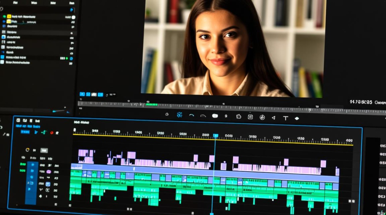
Task: Toggle the green dot on first project item
Action: point(4,17)
